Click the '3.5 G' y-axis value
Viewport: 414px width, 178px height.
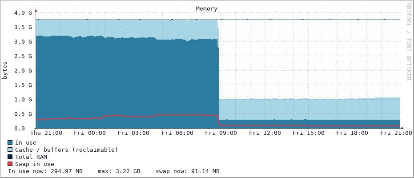click(x=22, y=27)
